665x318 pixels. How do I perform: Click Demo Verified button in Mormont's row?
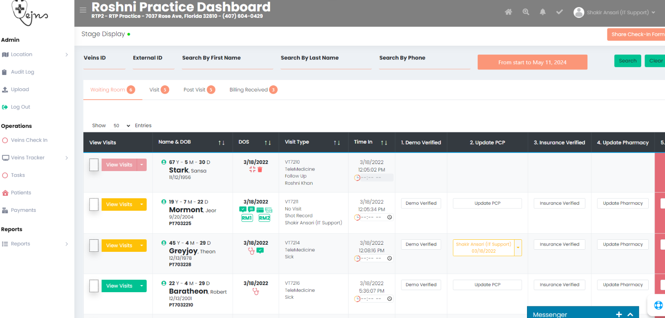[x=421, y=203]
